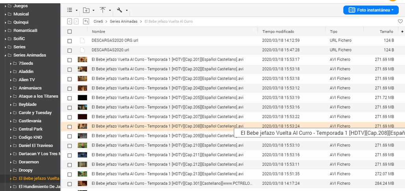Screen dimensions: 405x191
Task: Sort by Tiempo modificado column header
Action: [278, 31]
